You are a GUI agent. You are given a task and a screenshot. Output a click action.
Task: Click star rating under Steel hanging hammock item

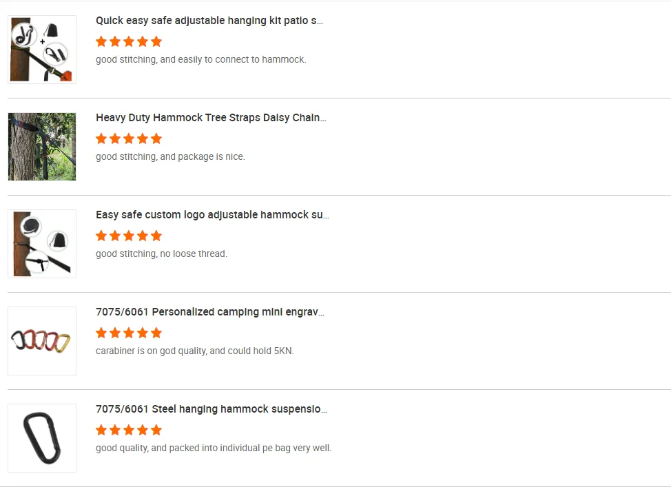tap(129, 430)
